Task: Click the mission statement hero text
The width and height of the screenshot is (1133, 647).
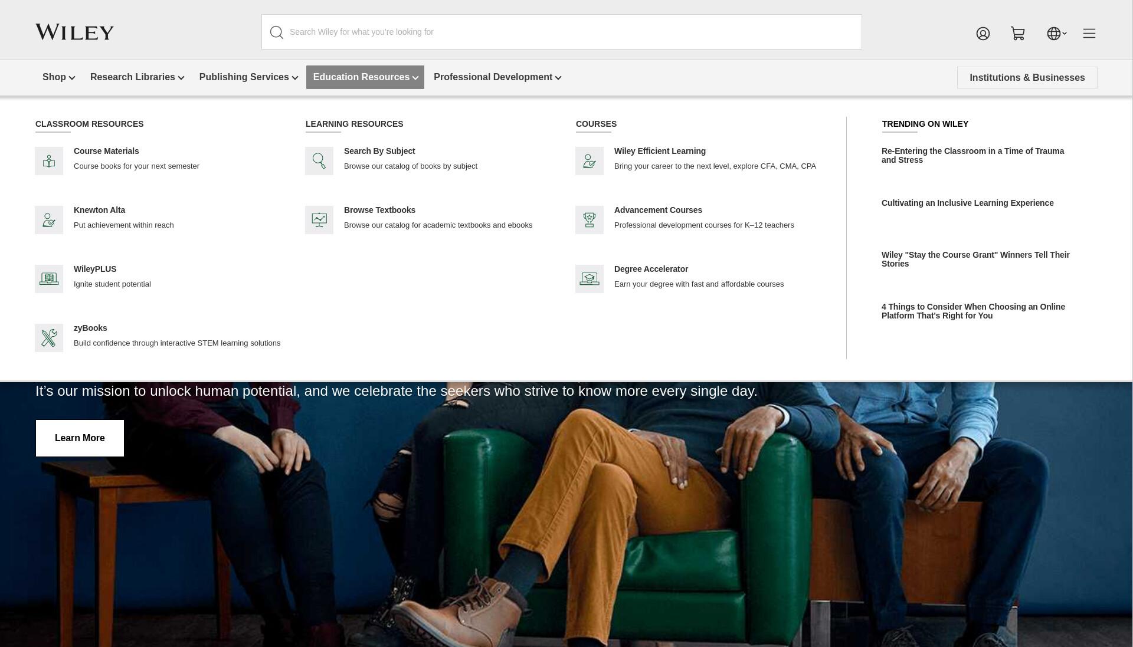Action: (x=396, y=391)
